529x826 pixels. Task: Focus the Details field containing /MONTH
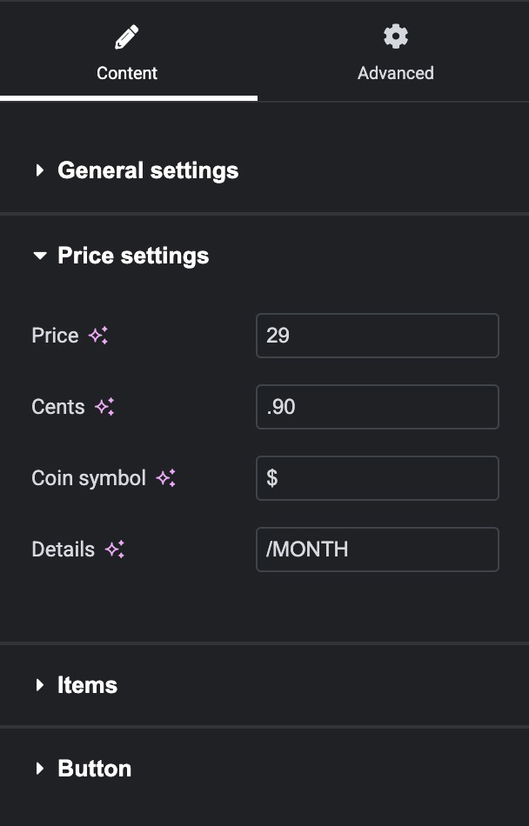coord(377,550)
